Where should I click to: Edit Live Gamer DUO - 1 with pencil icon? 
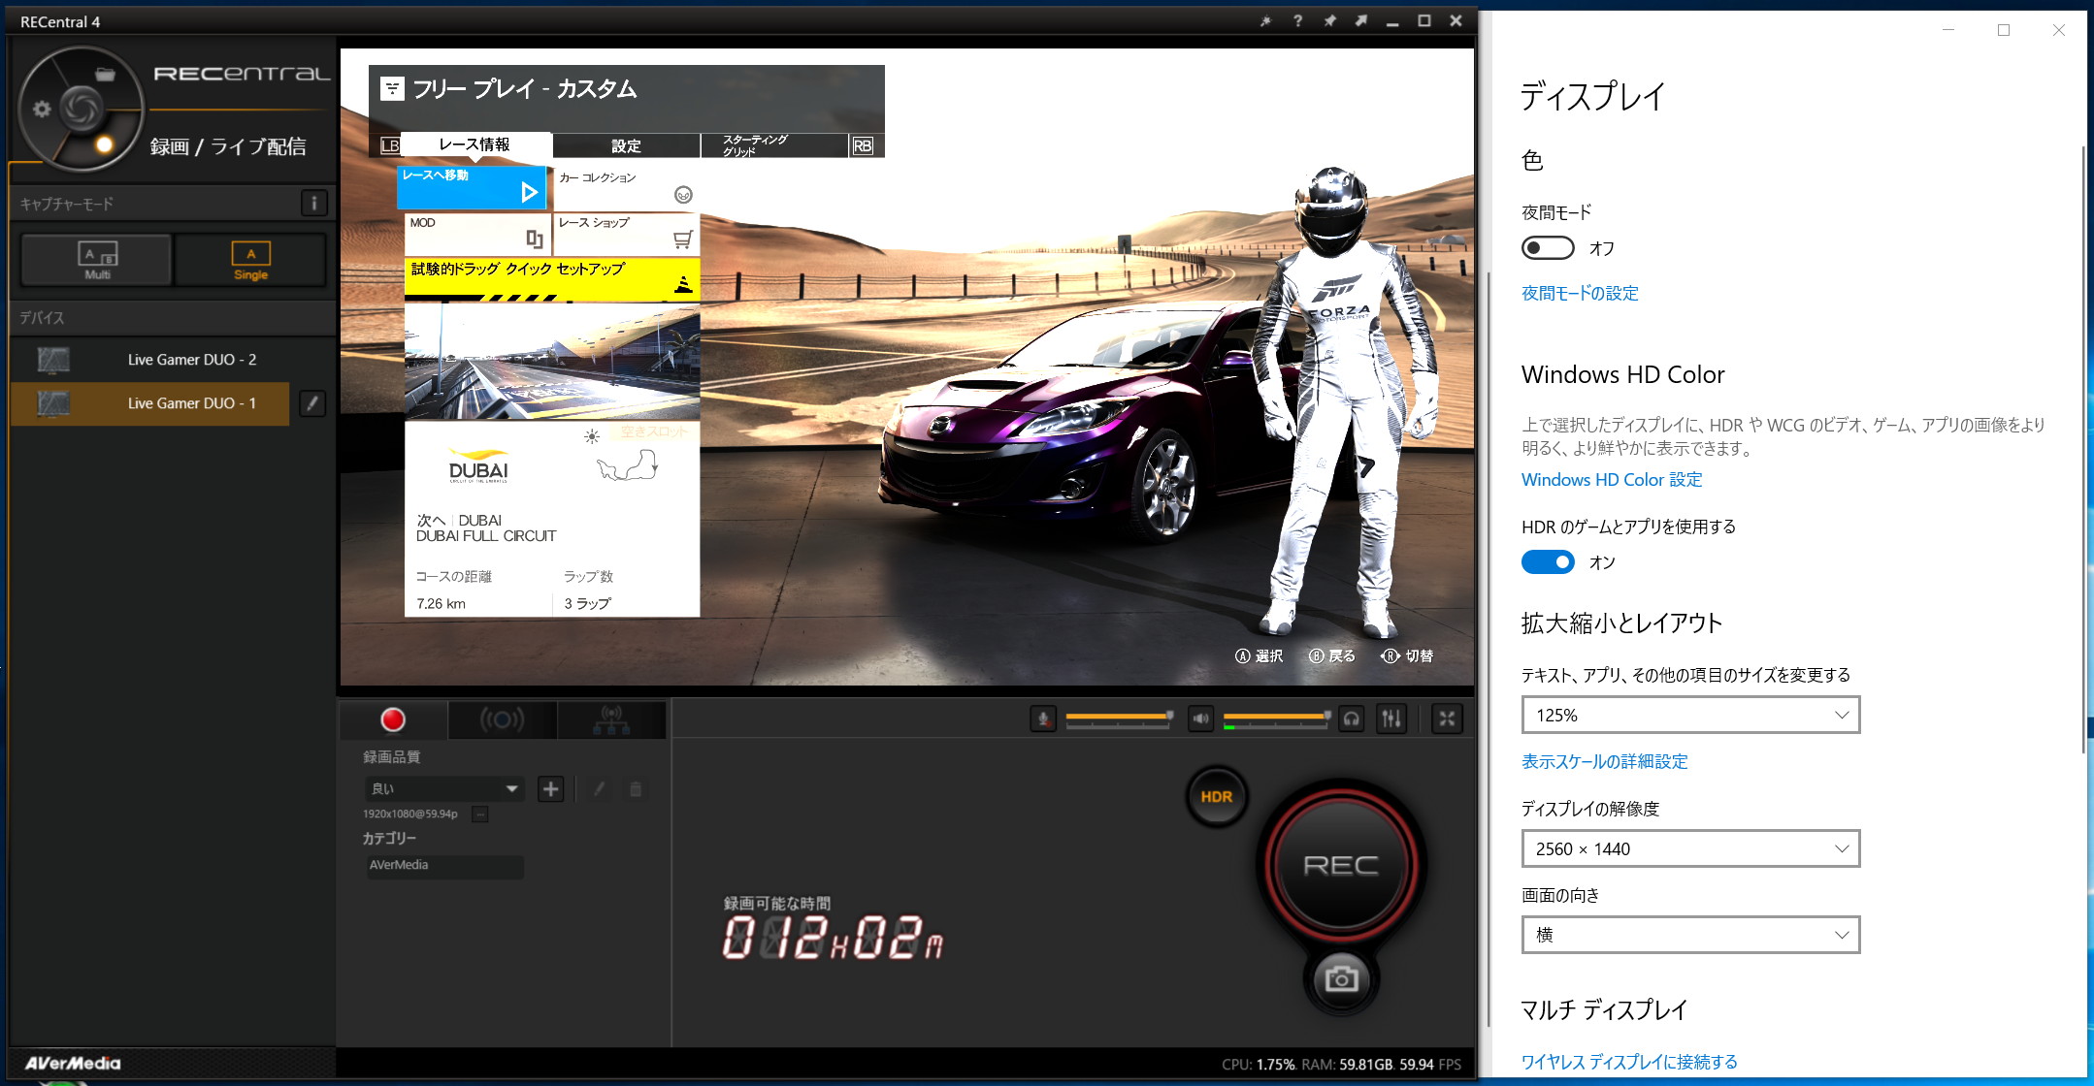311,403
